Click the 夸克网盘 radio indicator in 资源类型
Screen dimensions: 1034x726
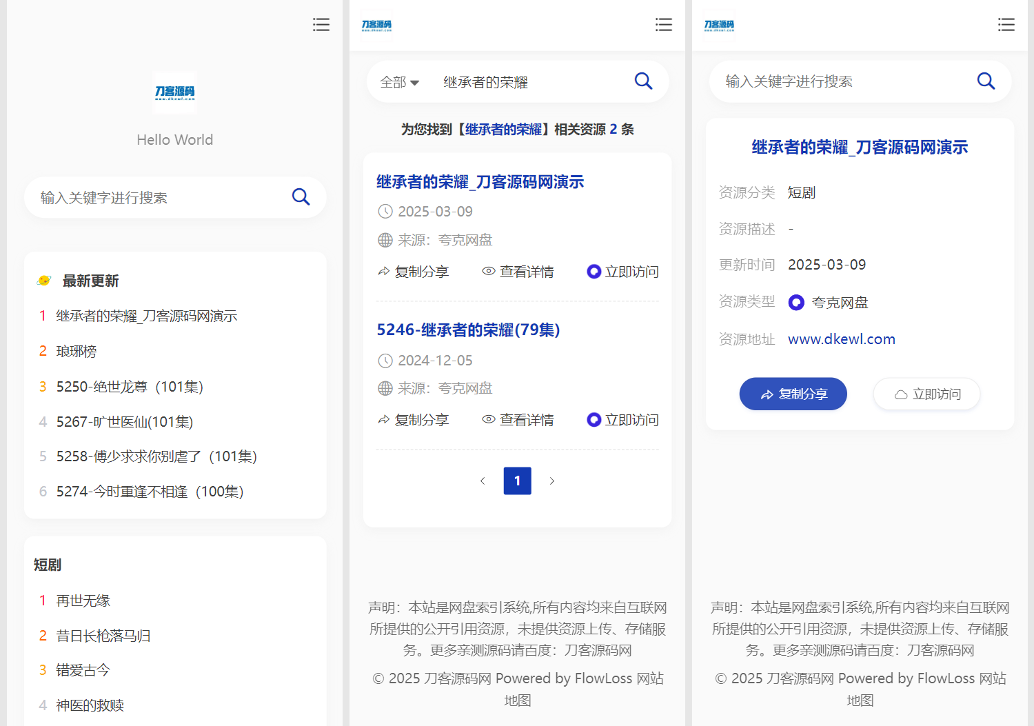(x=796, y=302)
